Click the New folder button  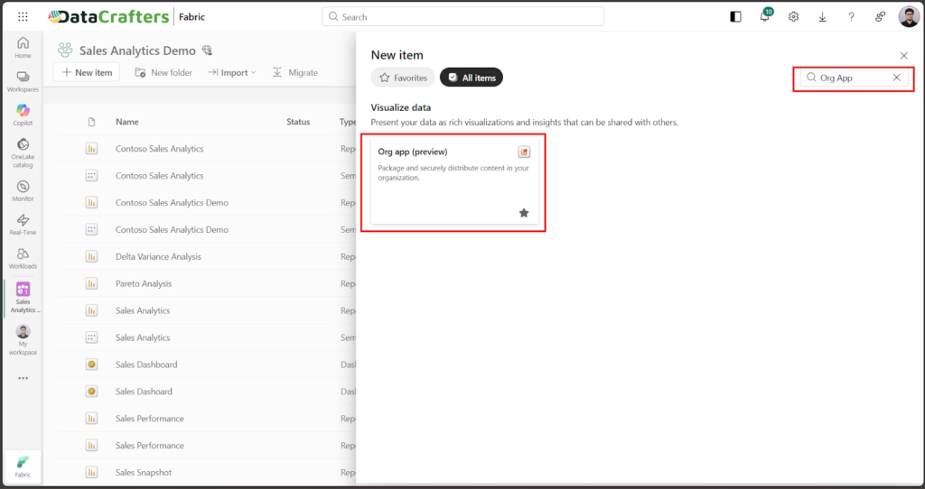point(164,72)
